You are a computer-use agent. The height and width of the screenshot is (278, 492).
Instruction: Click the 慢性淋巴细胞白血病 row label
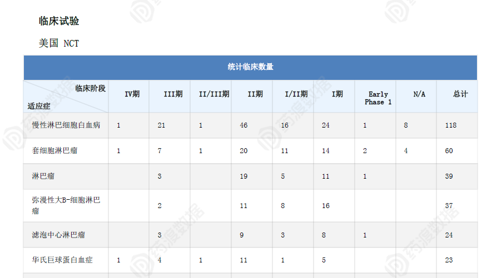pos(66,125)
